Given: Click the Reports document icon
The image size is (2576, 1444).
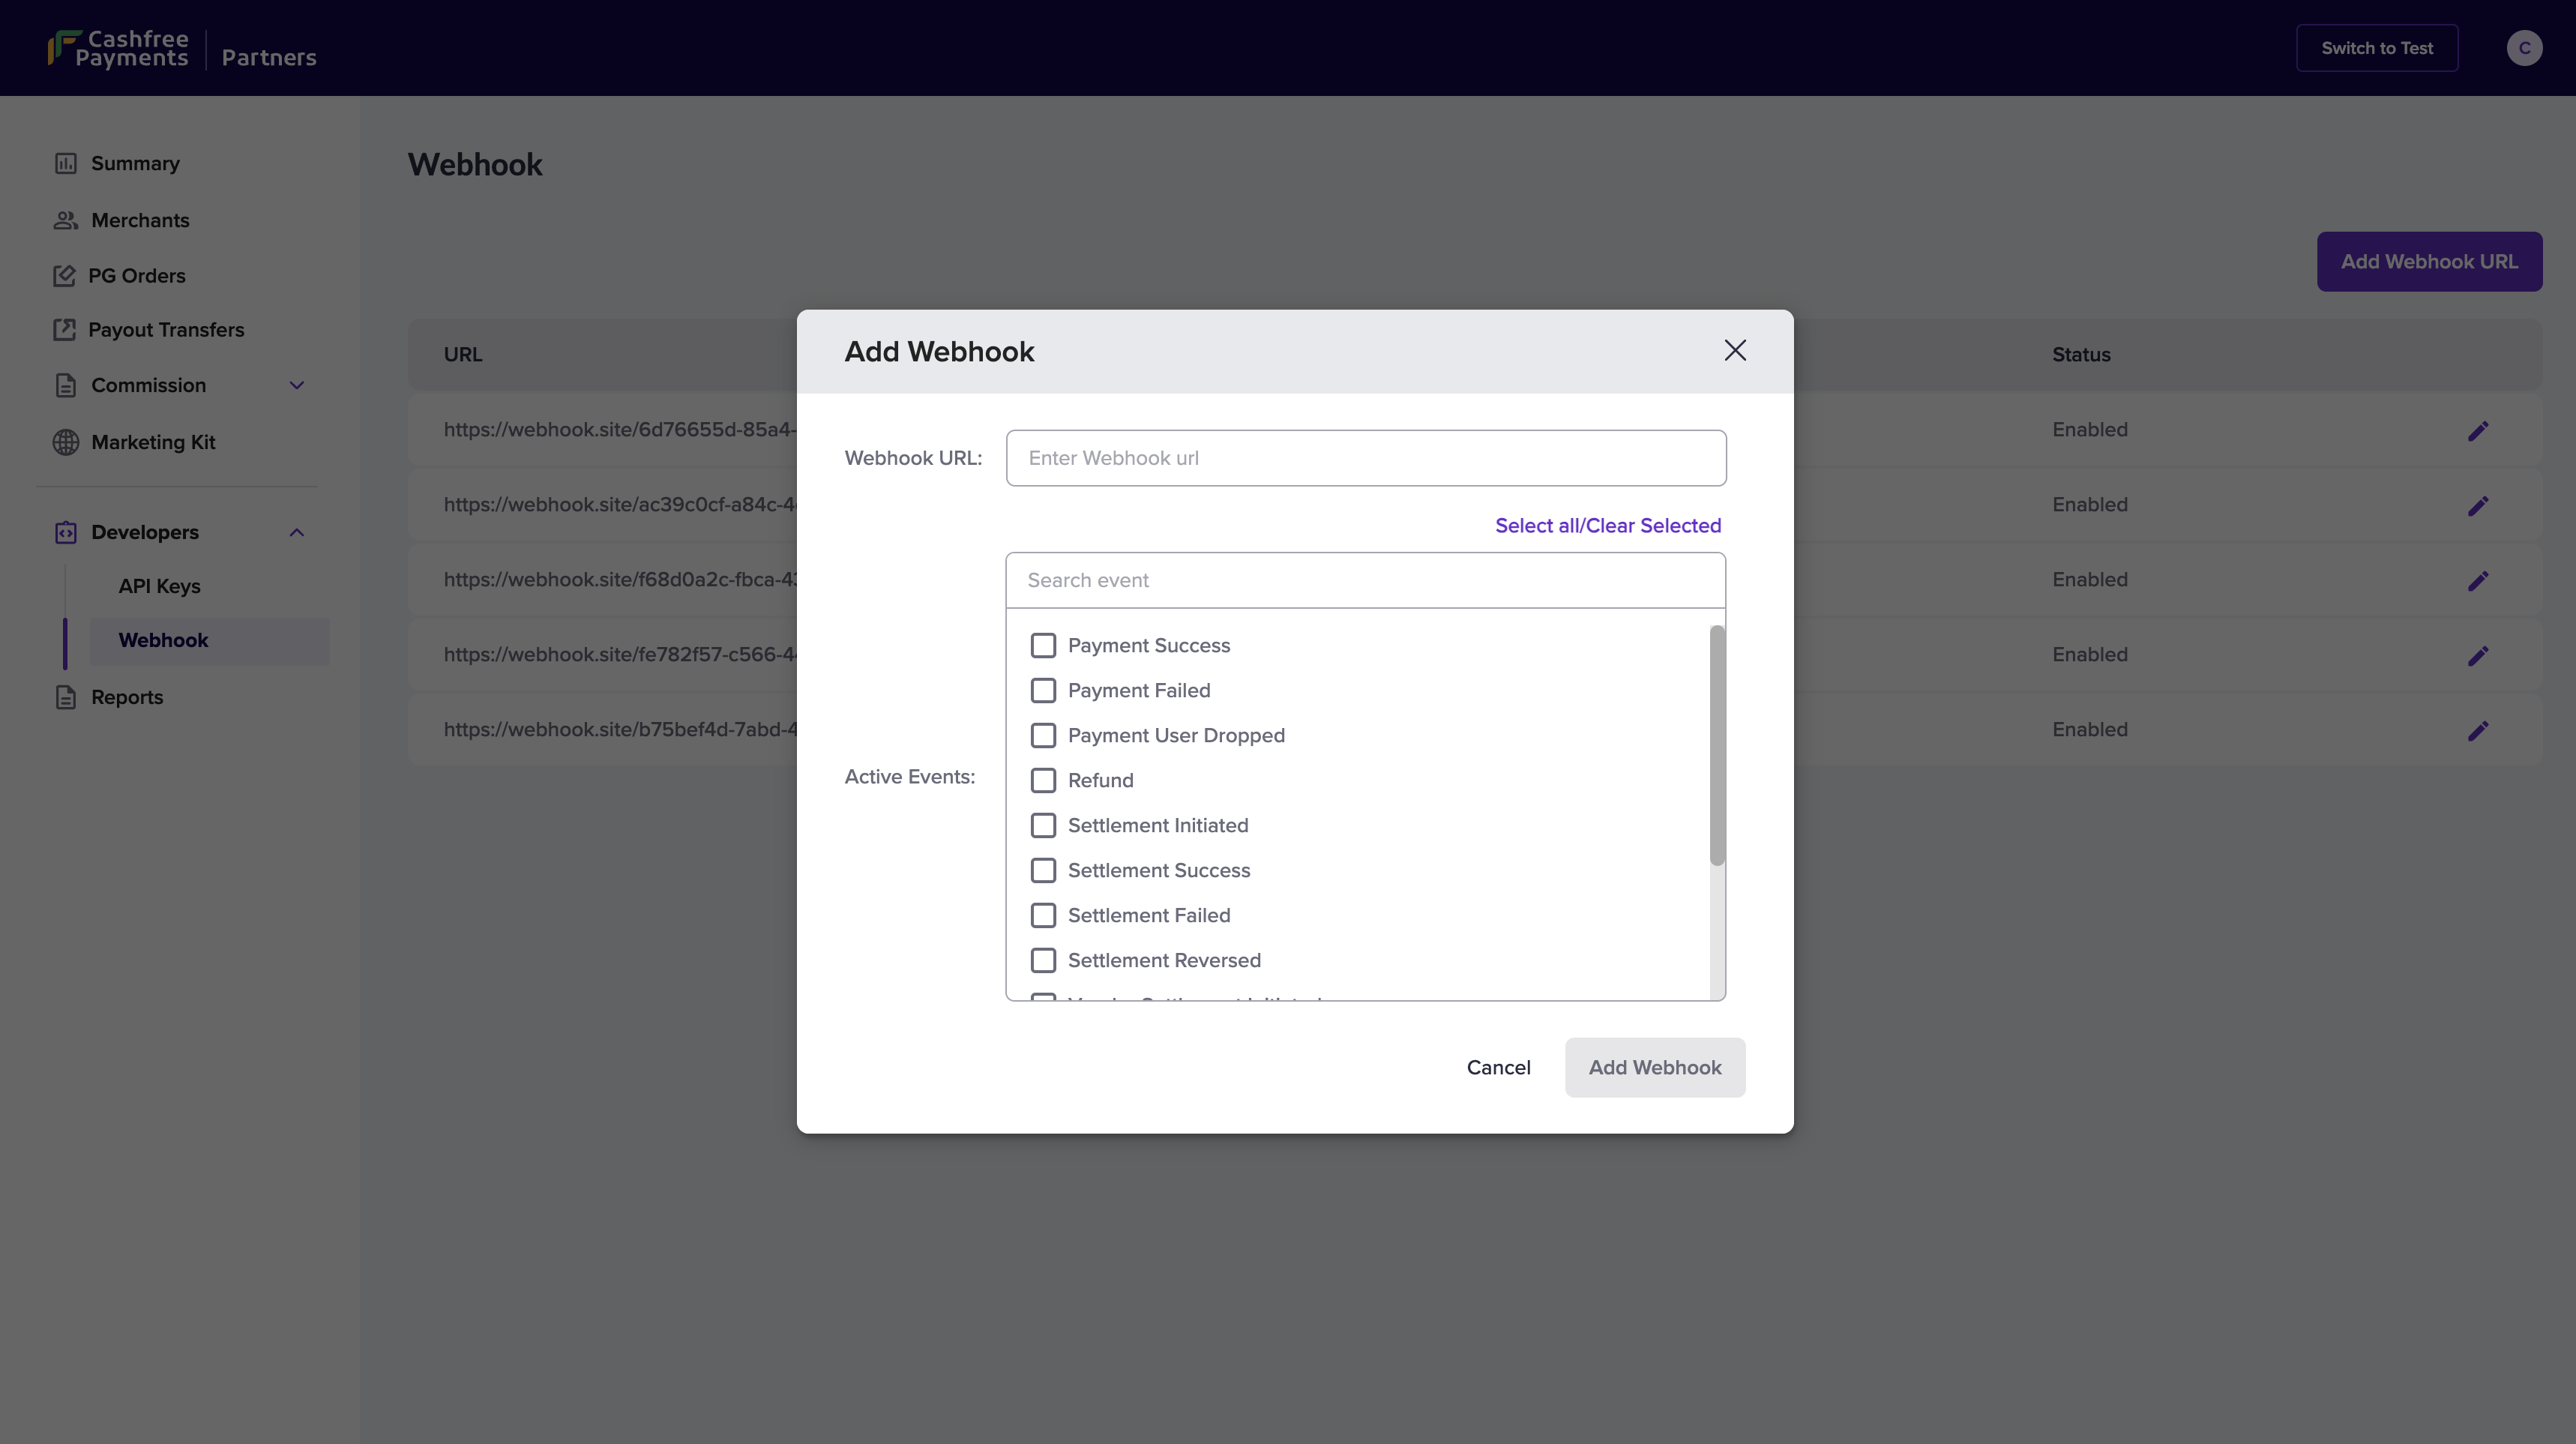Looking at the screenshot, I should point(66,697).
